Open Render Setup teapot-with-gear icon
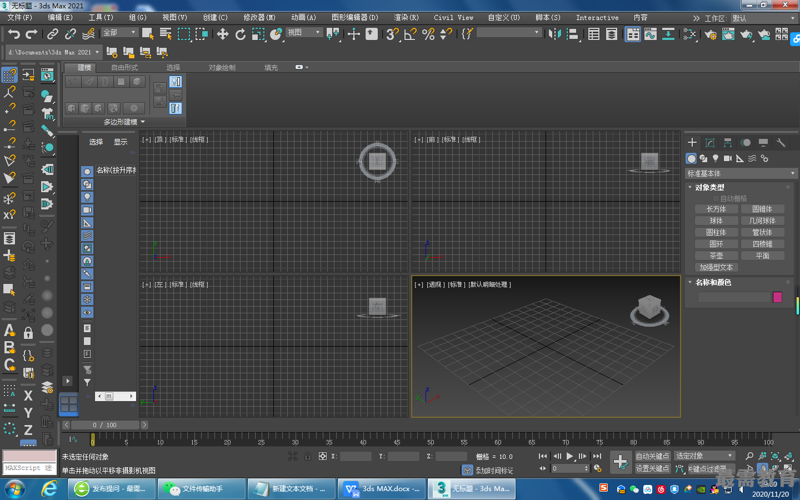This screenshot has width=800, height=500. (x=711, y=34)
